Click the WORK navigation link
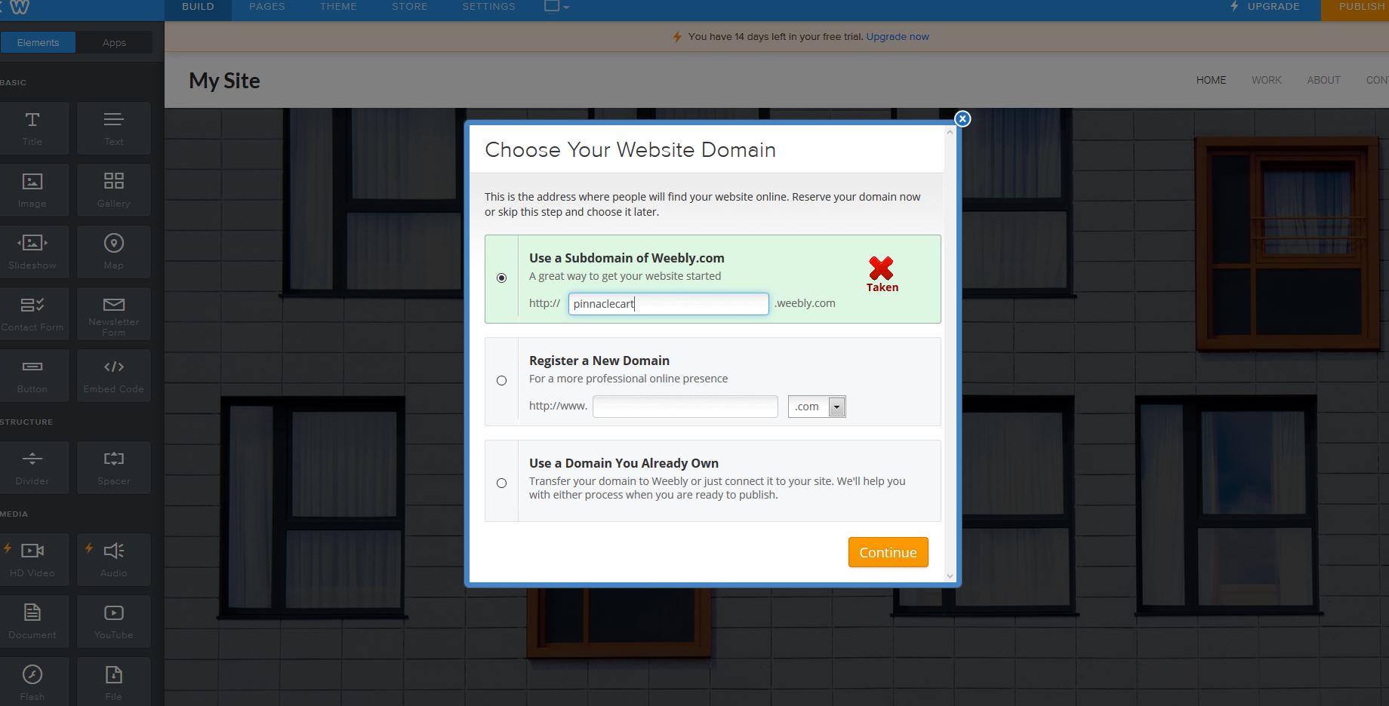Image resolution: width=1389 pixels, height=706 pixels. [1267, 80]
